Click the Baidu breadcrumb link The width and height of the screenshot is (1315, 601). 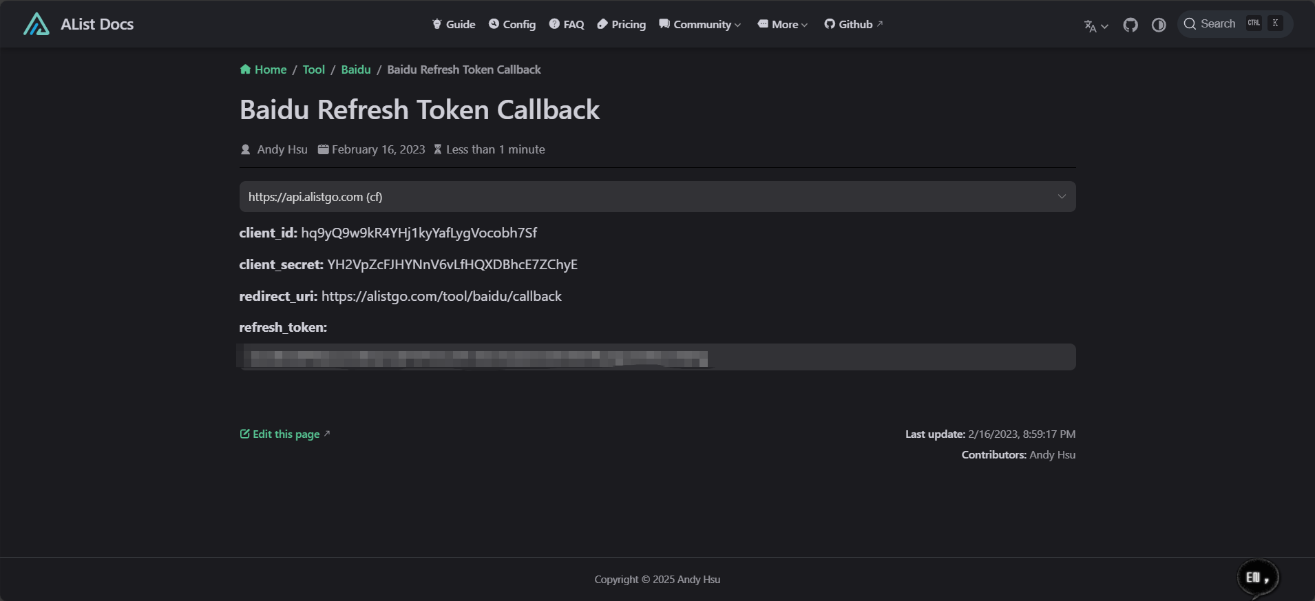356,70
